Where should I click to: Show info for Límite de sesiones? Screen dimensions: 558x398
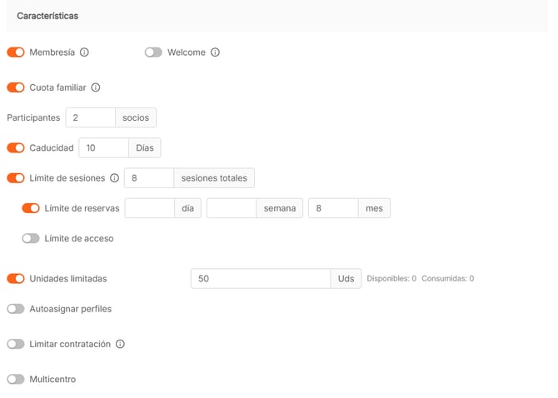114,178
